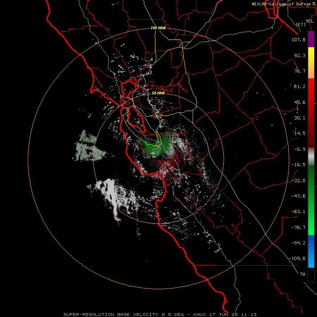Select the -94.2 scale value

[x=298, y=243]
